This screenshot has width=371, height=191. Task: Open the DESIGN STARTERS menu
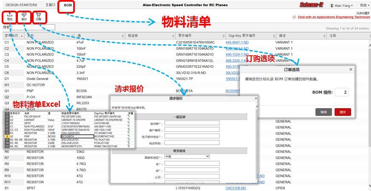pyautogui.click(x=21, y=5)
